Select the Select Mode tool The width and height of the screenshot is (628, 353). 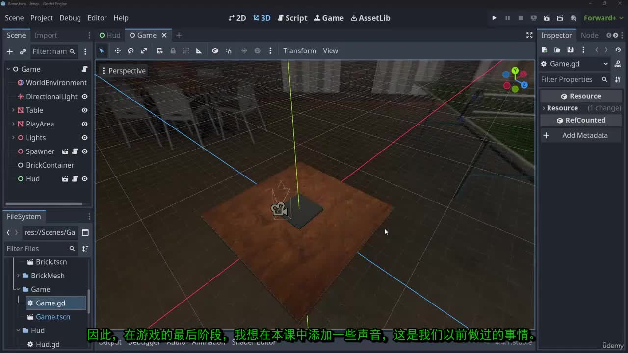(102, 50)
